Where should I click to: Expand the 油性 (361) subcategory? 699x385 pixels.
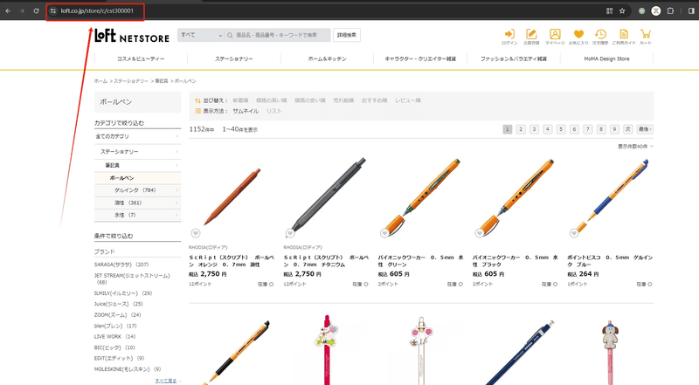tap(137, 203)
